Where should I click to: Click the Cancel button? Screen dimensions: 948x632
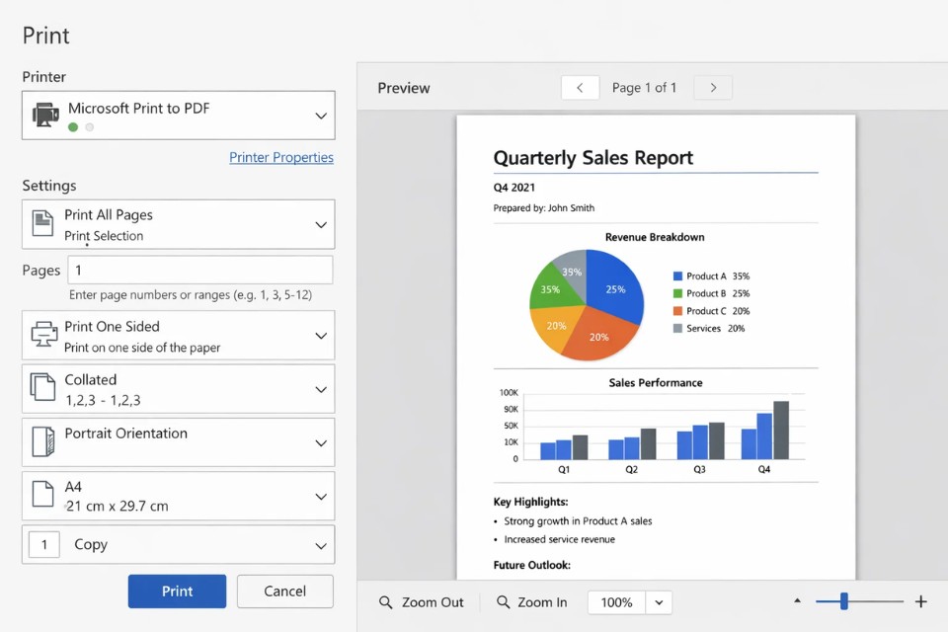coord(284,591)
